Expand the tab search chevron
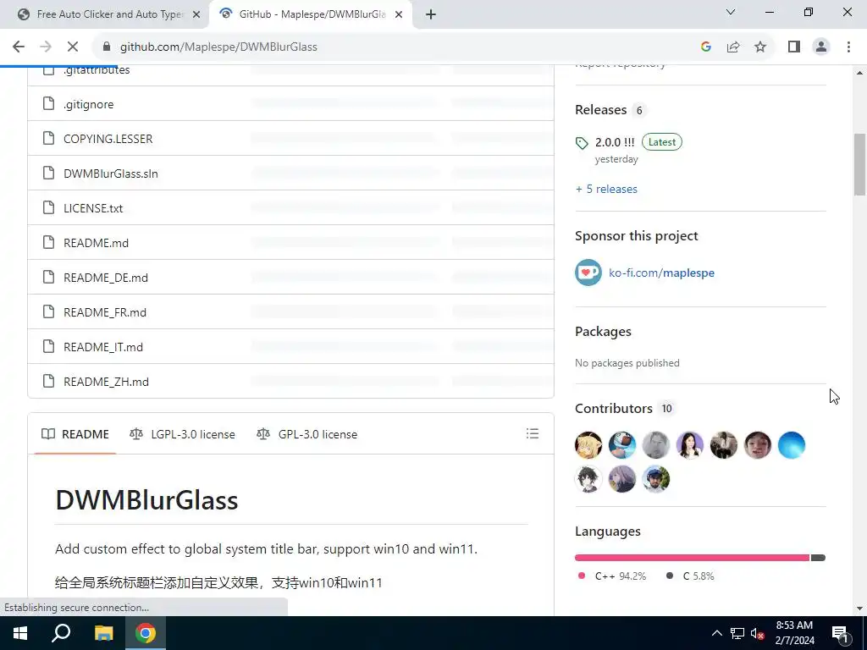The width and height of the screenshot is (867, 650). pos(731,12)
